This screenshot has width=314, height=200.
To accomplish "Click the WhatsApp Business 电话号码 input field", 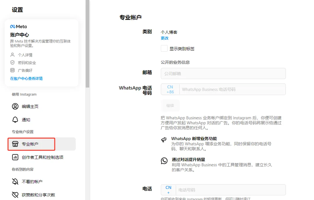I will coord(233,89).
